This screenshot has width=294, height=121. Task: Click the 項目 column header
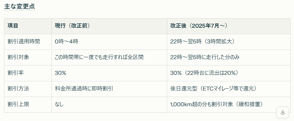coord(13,26)
